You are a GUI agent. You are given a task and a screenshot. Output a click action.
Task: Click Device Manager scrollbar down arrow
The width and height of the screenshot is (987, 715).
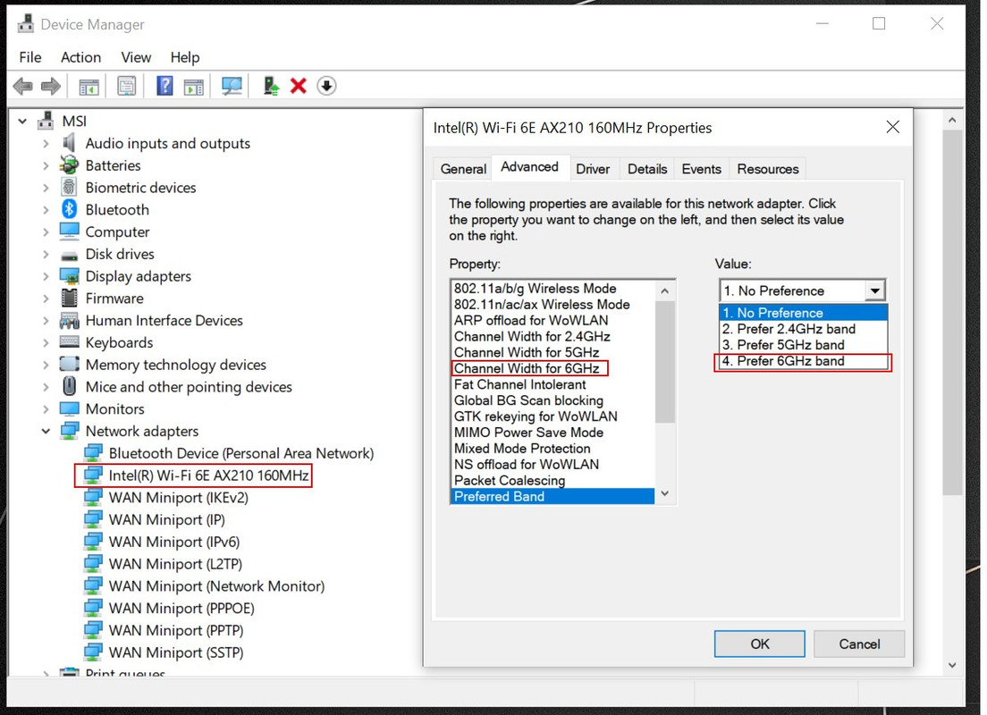(952, 665)
